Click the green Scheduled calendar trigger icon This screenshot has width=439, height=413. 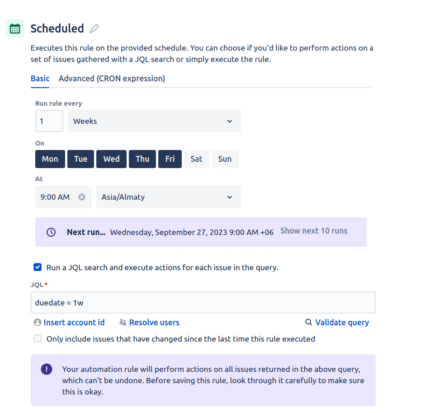pos(14,28)
